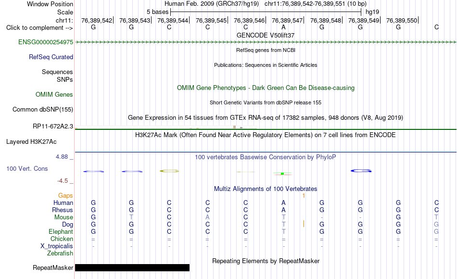Screen dimensions: 457x279
Task: Click the SNPs label under Publications
Action: pos(65,79)
